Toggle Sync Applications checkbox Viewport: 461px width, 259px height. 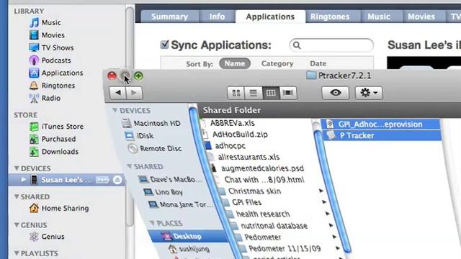pos(164,45)
